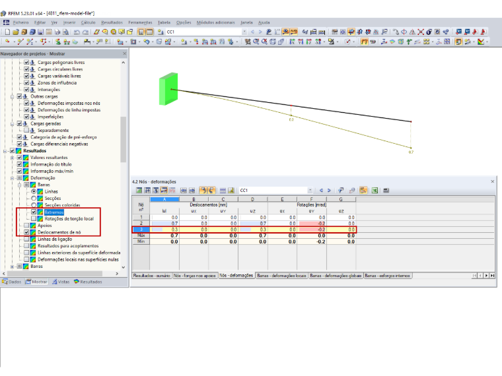Image resolution: width=502 pixels, height=376 pixels.
Task: Switch to the Nós - forças nos apoios tab
Action: tap(195, 276)
